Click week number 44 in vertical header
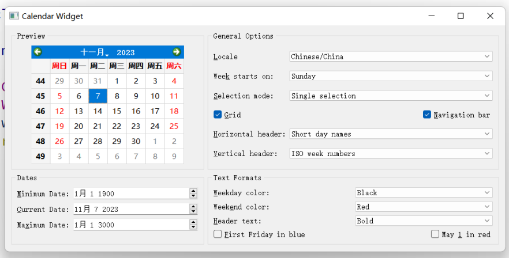Screen dimensions: 509x258 [x=40, y=81]
